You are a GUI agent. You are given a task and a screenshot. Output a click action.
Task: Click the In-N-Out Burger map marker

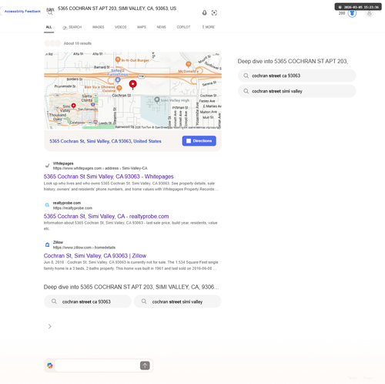[118, 60]
